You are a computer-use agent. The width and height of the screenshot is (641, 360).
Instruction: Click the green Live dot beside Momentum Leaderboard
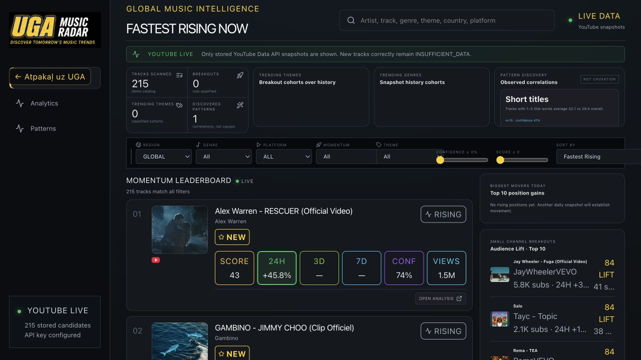point(237,181)
